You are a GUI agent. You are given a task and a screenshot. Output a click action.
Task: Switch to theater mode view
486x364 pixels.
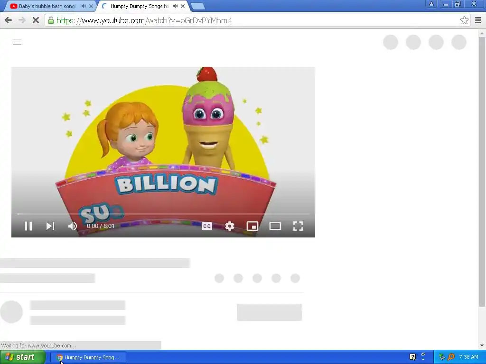[275, 226]
